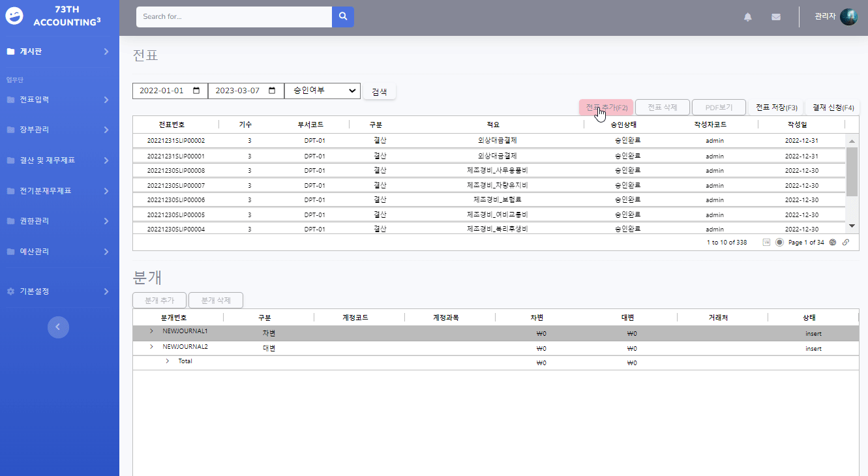
Task: Open calendar picker on end date 2023-03-07
Action: coord(272,91)
